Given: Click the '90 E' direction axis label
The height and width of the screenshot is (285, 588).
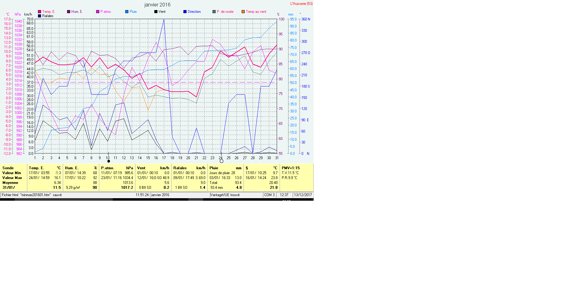Looking at the screenshot, I should coord(305,120).
